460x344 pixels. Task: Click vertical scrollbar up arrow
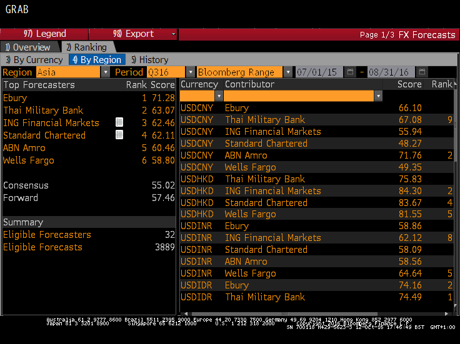coord(455,84)
